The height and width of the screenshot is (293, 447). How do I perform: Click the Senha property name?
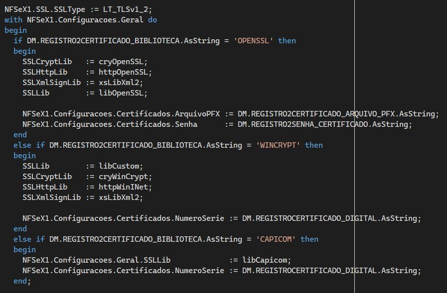coord(186,124)
